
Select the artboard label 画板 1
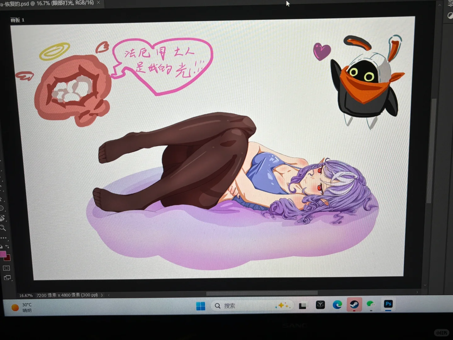click(x=17, y=20)
